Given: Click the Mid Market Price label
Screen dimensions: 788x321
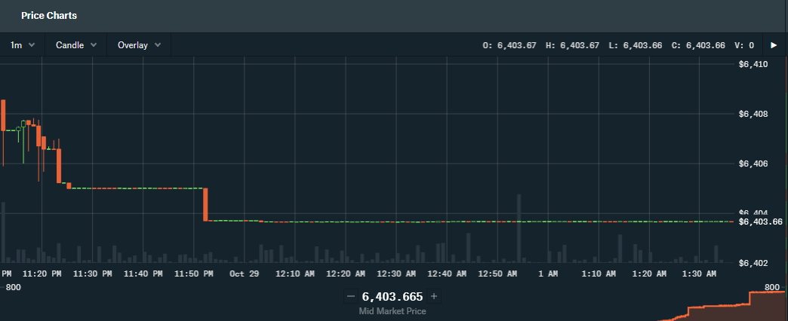Looking at the screenshot, I should [392, 311].
